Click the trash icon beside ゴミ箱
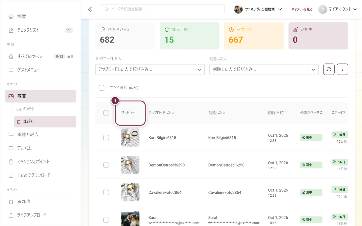362x226 pixels. click(x=19, y=122)
